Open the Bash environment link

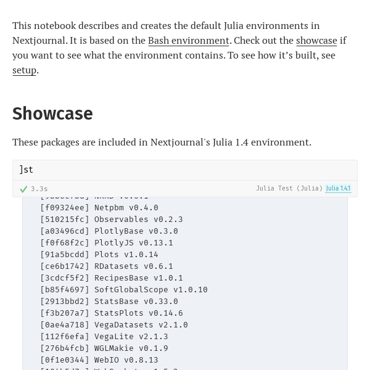point(188,41)
